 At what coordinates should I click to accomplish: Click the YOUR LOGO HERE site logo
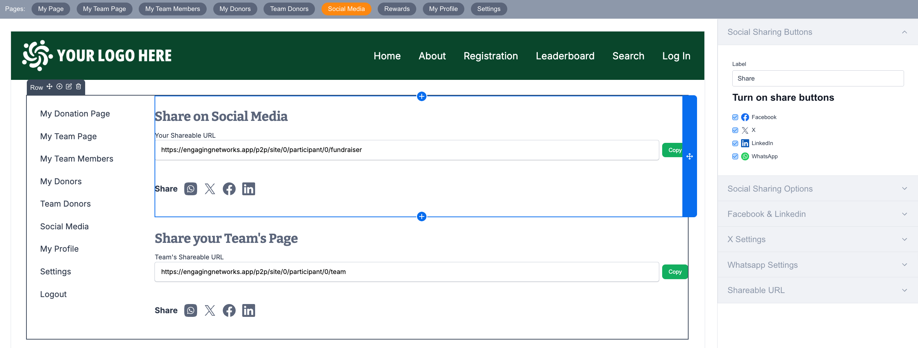[97, 56]
